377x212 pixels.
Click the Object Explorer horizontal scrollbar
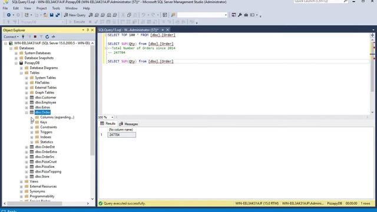[x=35, y=203]
